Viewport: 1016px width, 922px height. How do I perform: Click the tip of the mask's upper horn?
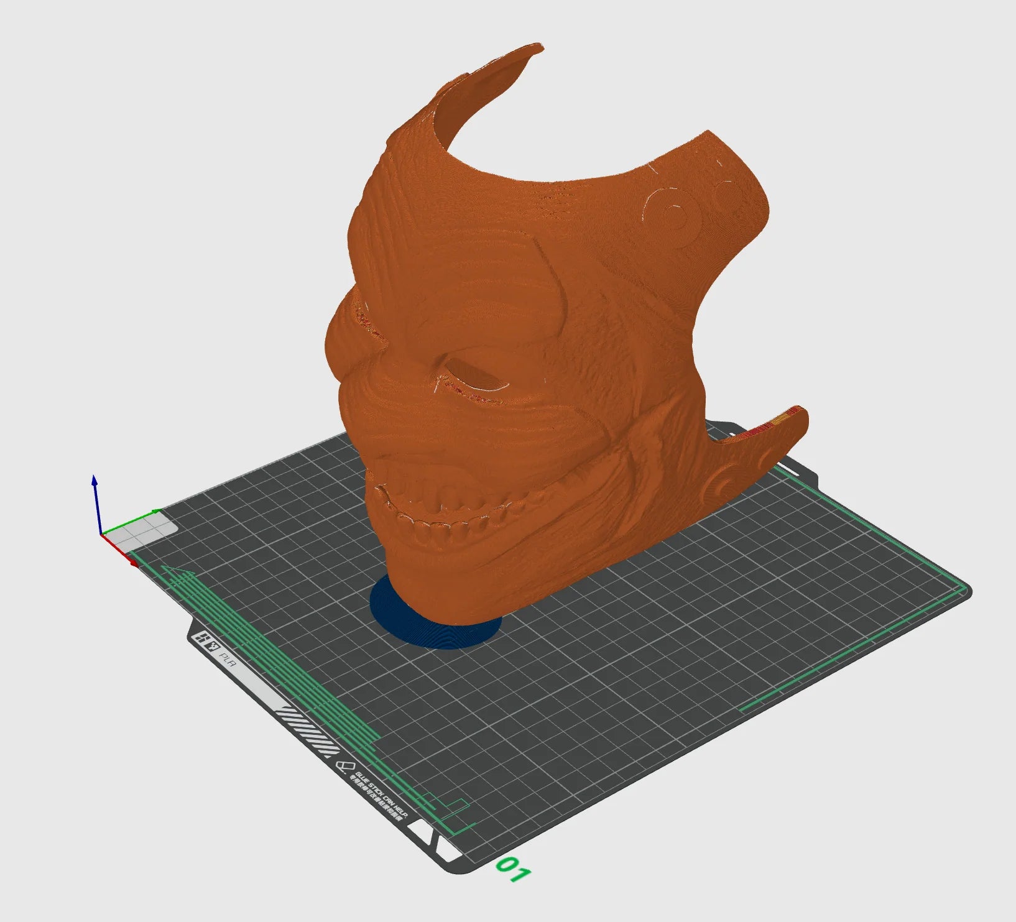click(533, 48)
